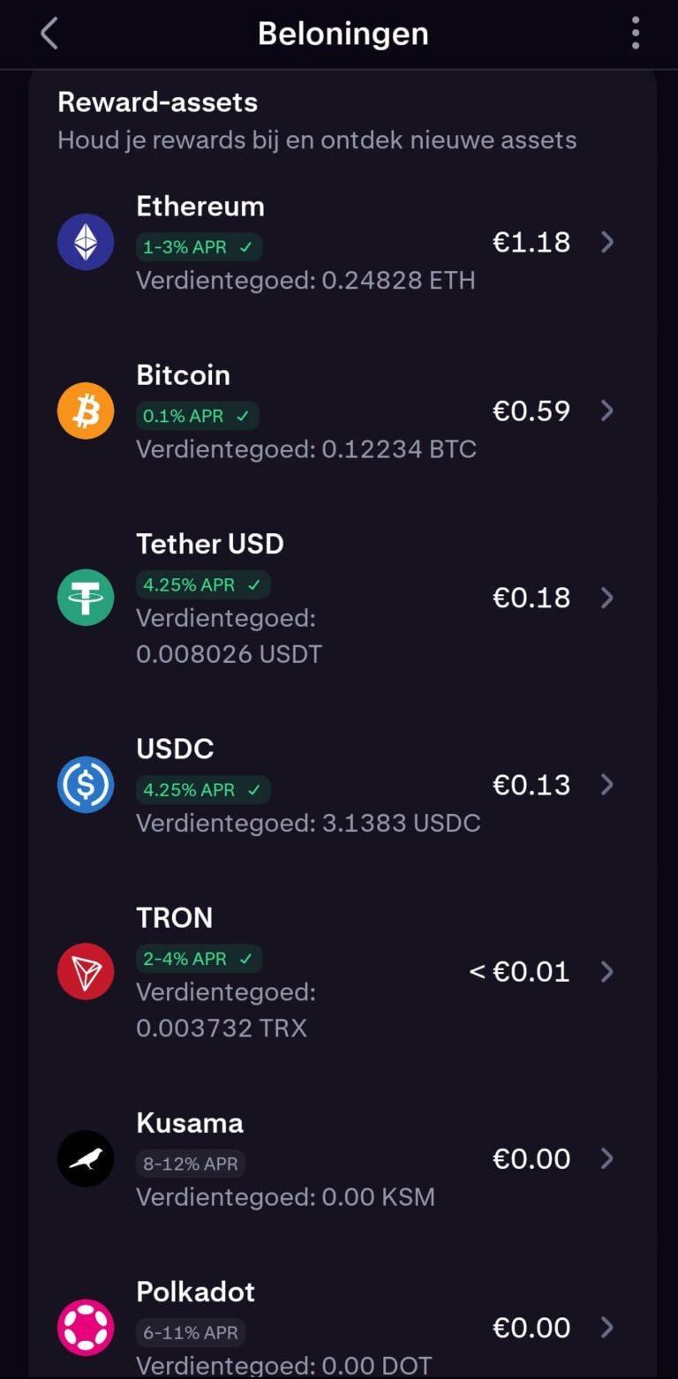This screenshot has width=678, height=1379.
Task: Tap the green Tether USD logo
Action: click(86, 598)
